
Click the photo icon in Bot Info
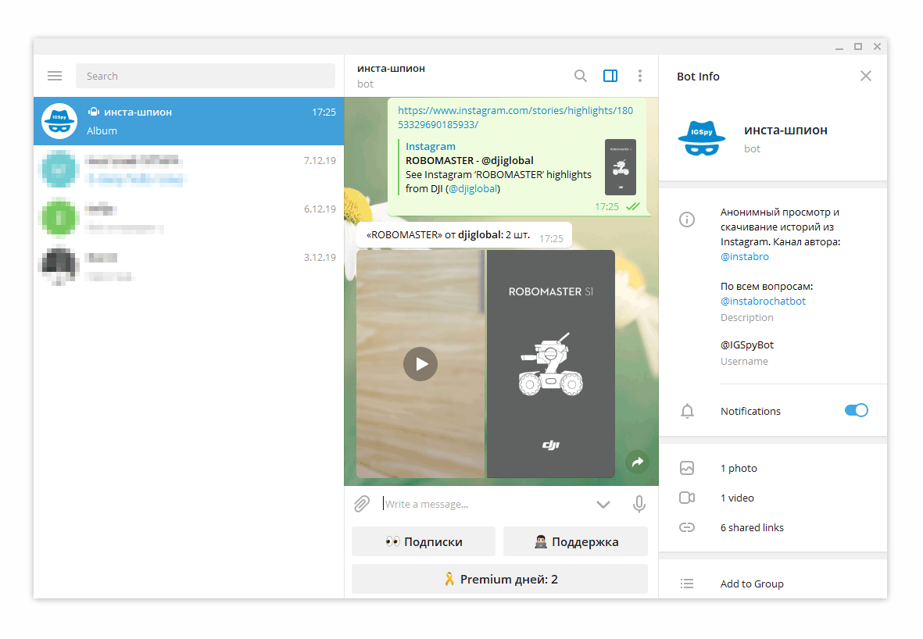tap(687, 469)
